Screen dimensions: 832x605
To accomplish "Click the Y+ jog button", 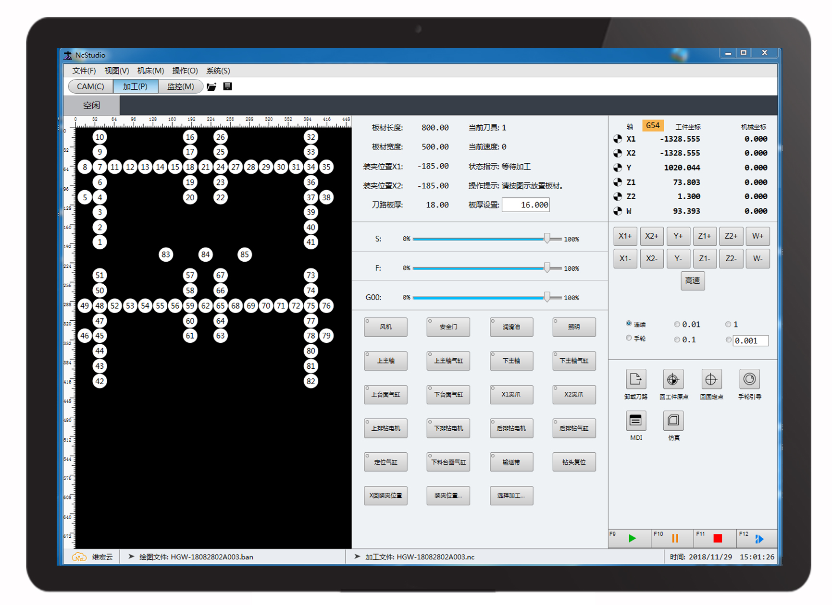I will (x=678, y=236).
